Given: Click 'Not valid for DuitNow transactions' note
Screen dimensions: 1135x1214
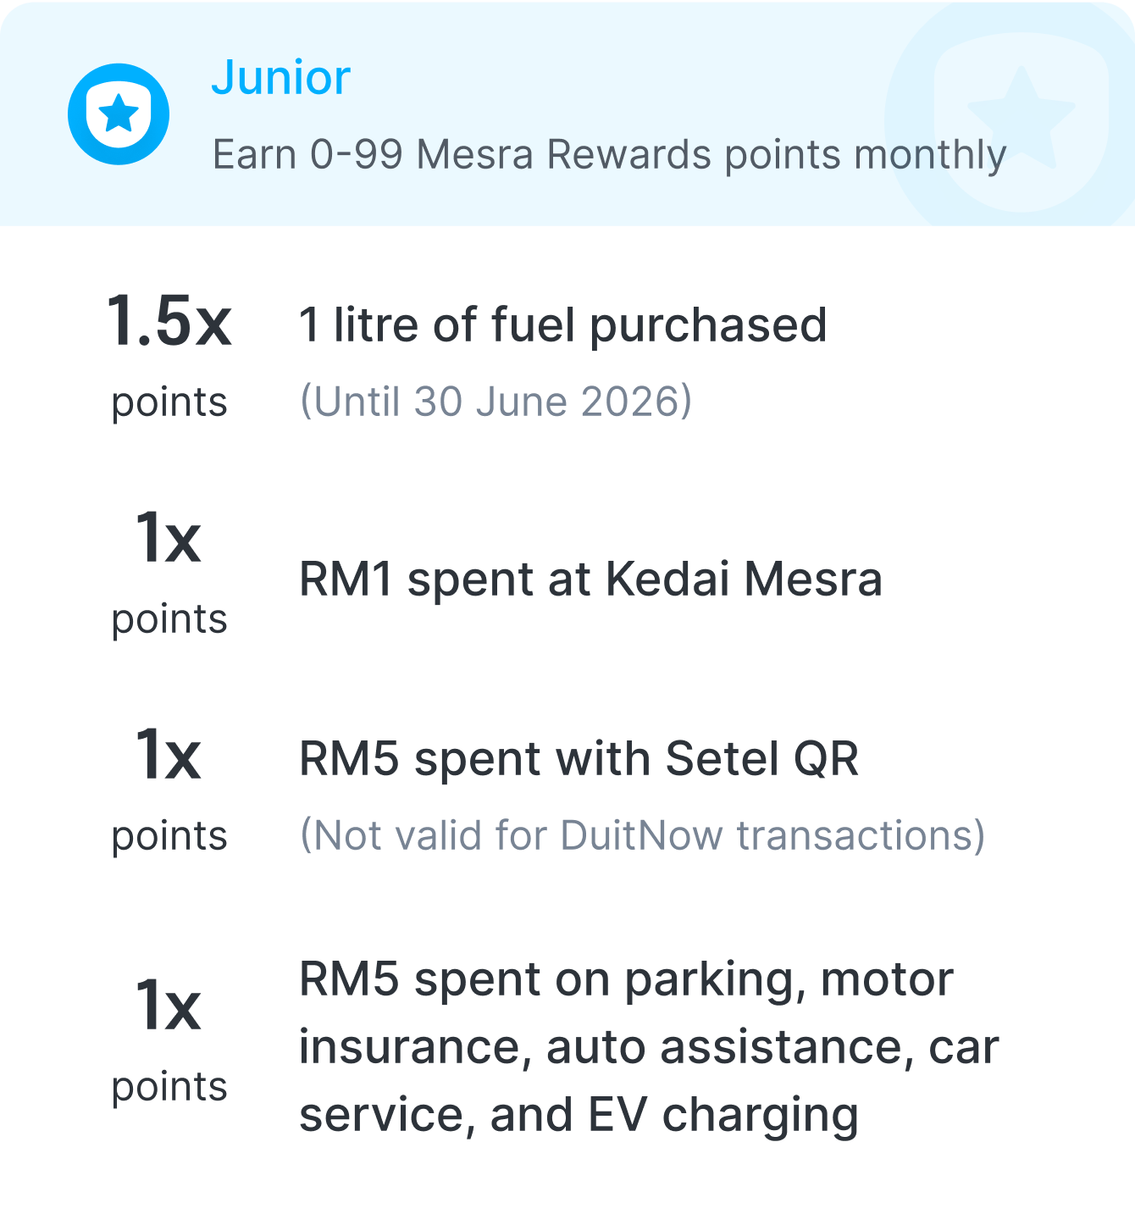Looking at the screenshot, I should [x=643, y=835].
